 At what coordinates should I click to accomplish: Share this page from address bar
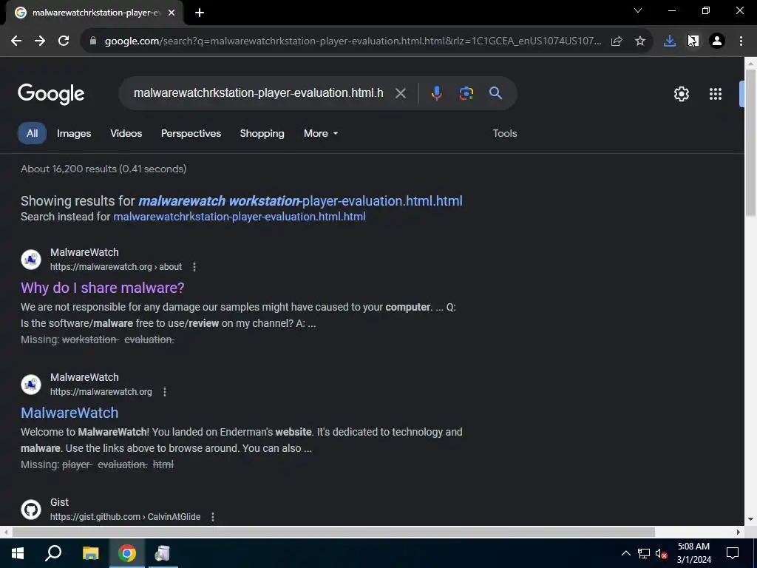pyautogui.click(x=617, y=41)
